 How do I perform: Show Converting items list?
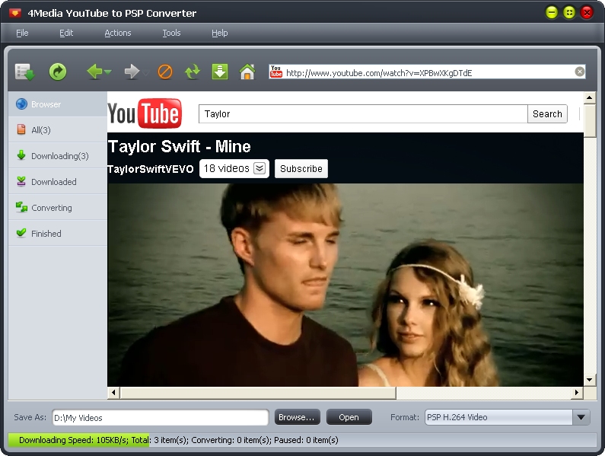click(x=58, y=207)
